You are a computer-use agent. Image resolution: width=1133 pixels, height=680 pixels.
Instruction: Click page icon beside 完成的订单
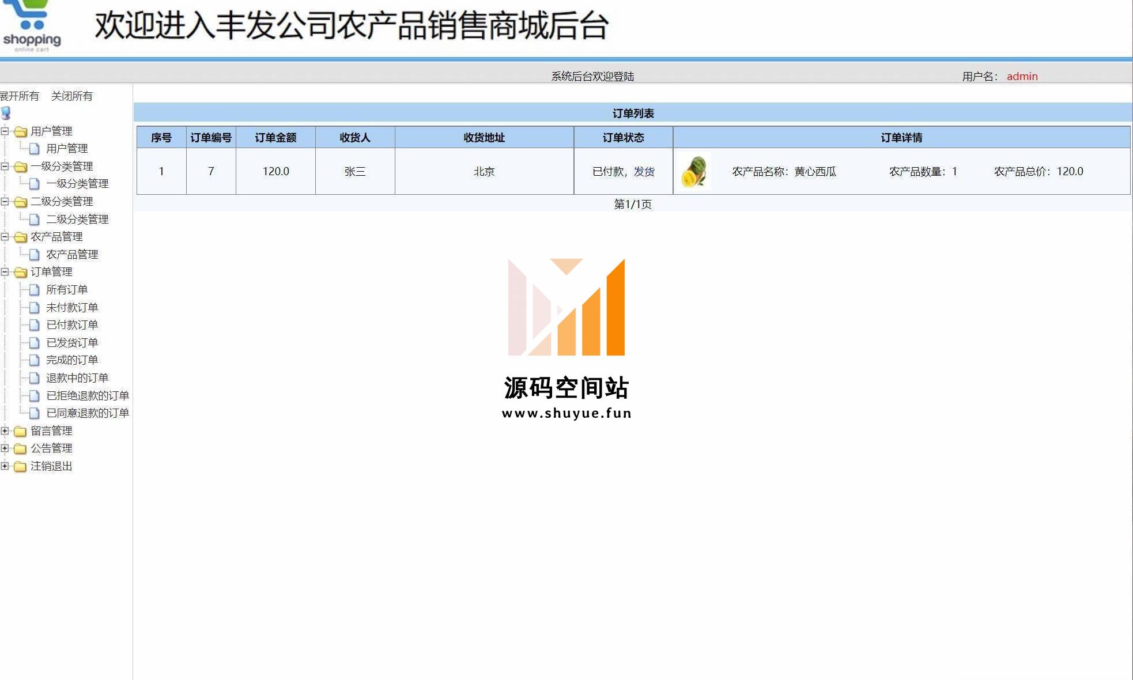35,360
